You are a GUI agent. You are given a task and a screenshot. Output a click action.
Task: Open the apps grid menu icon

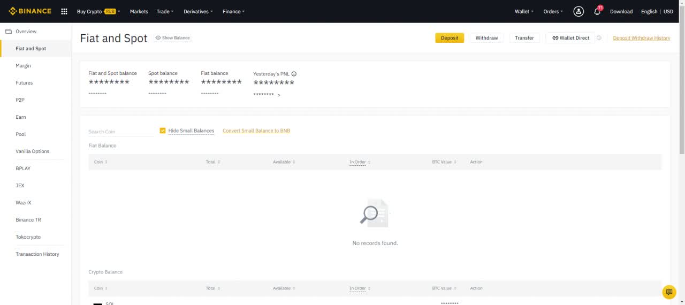pos(64,11)
